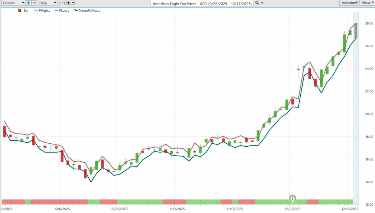The image size is (375, 213).
Task: Click the black minus forecast decrement button
Action: click(73, 3)
